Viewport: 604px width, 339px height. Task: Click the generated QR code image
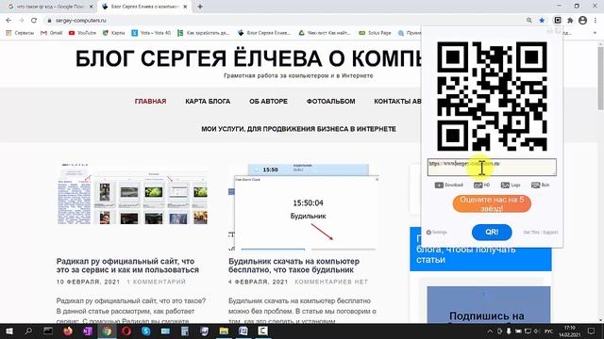492,96
